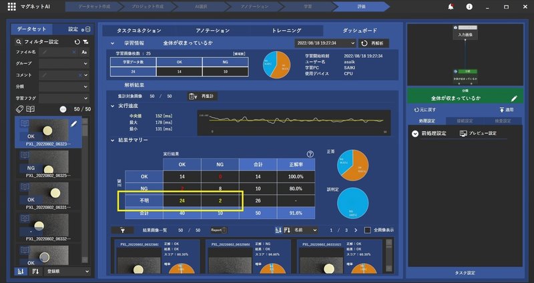Open the information icon in title bar

(469, 7)
